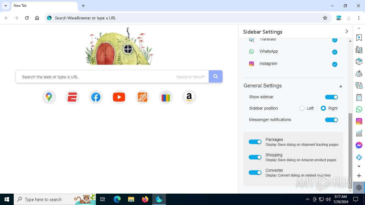
Task: Open the Home Depot shortcut tile
Action: tap(143, 97)
